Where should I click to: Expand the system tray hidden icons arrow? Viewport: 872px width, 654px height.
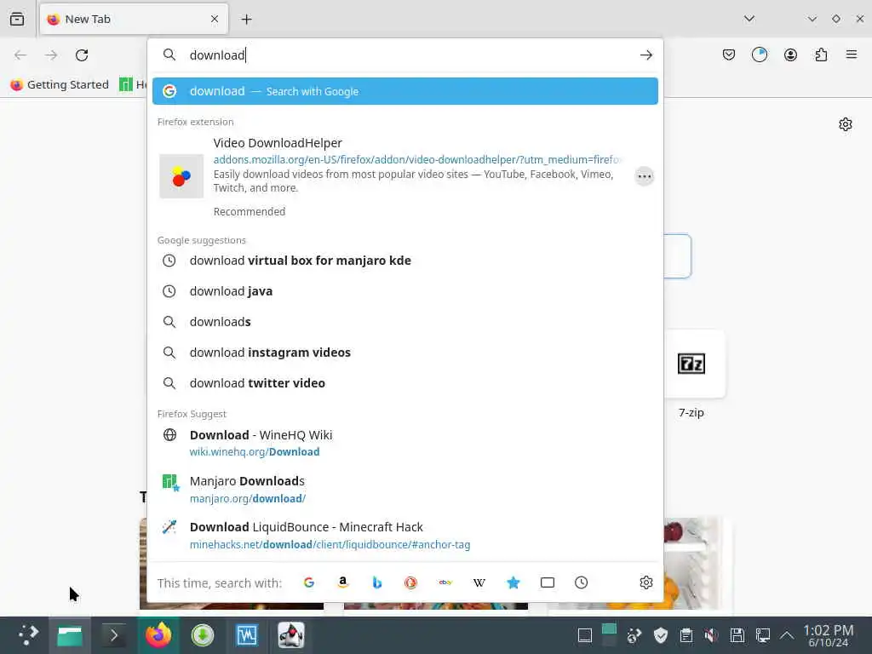tap(786, 635)
